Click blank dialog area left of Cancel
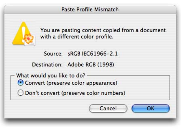This screenshot has height=129, width=189. [x=50, y=108]
